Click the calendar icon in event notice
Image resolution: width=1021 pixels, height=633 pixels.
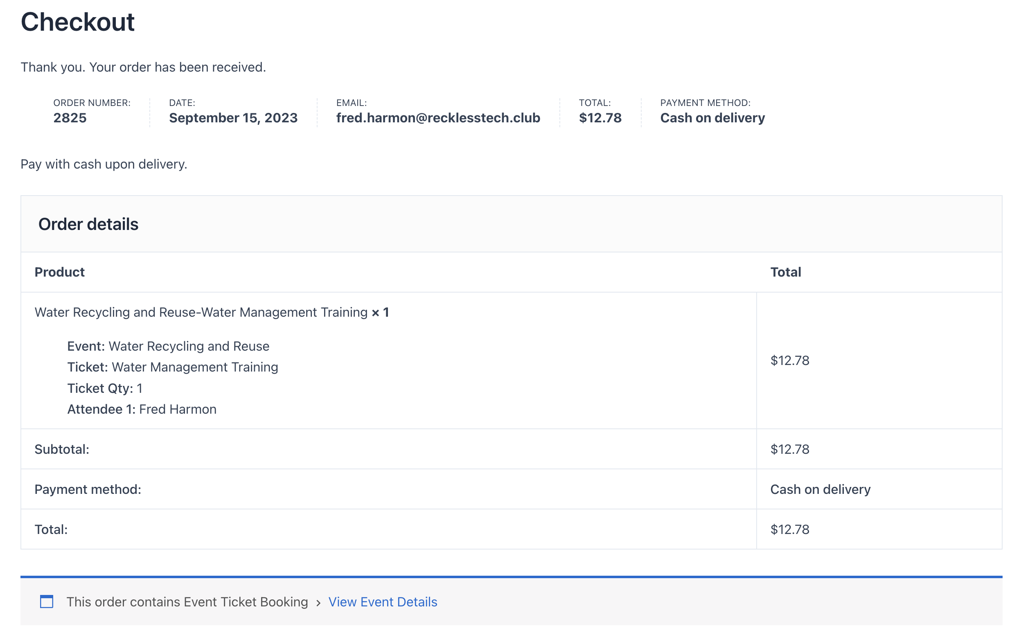point(47,601)
